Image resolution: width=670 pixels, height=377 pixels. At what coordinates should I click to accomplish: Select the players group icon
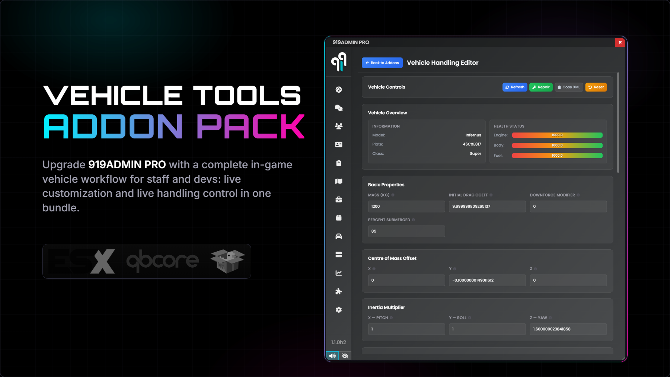coord(338,126)
